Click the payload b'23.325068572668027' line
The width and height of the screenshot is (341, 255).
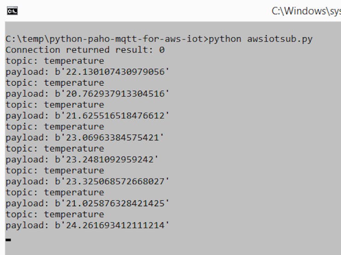pyautogui.click(x=88, y=181)
